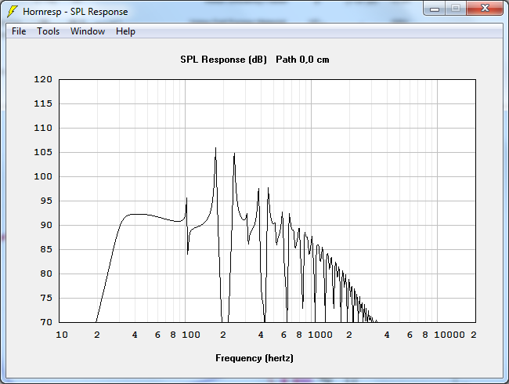The image size is (509, 384).
Task: Click the tallest SPL peak near 105 dB
Action: (215, 149)
